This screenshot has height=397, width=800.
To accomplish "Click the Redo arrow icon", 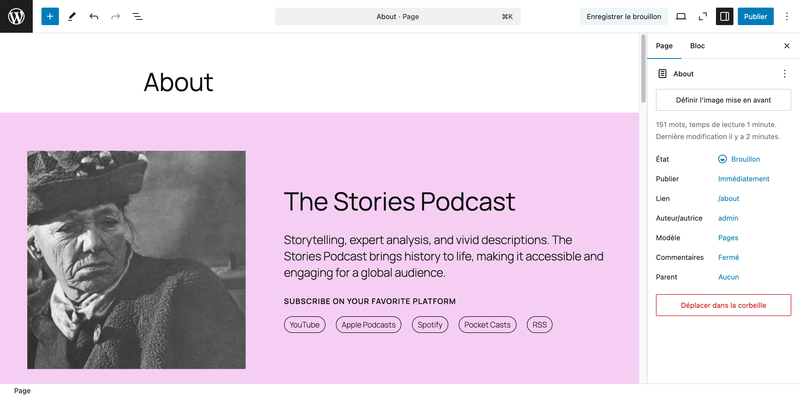I will [x=115, y=16].
